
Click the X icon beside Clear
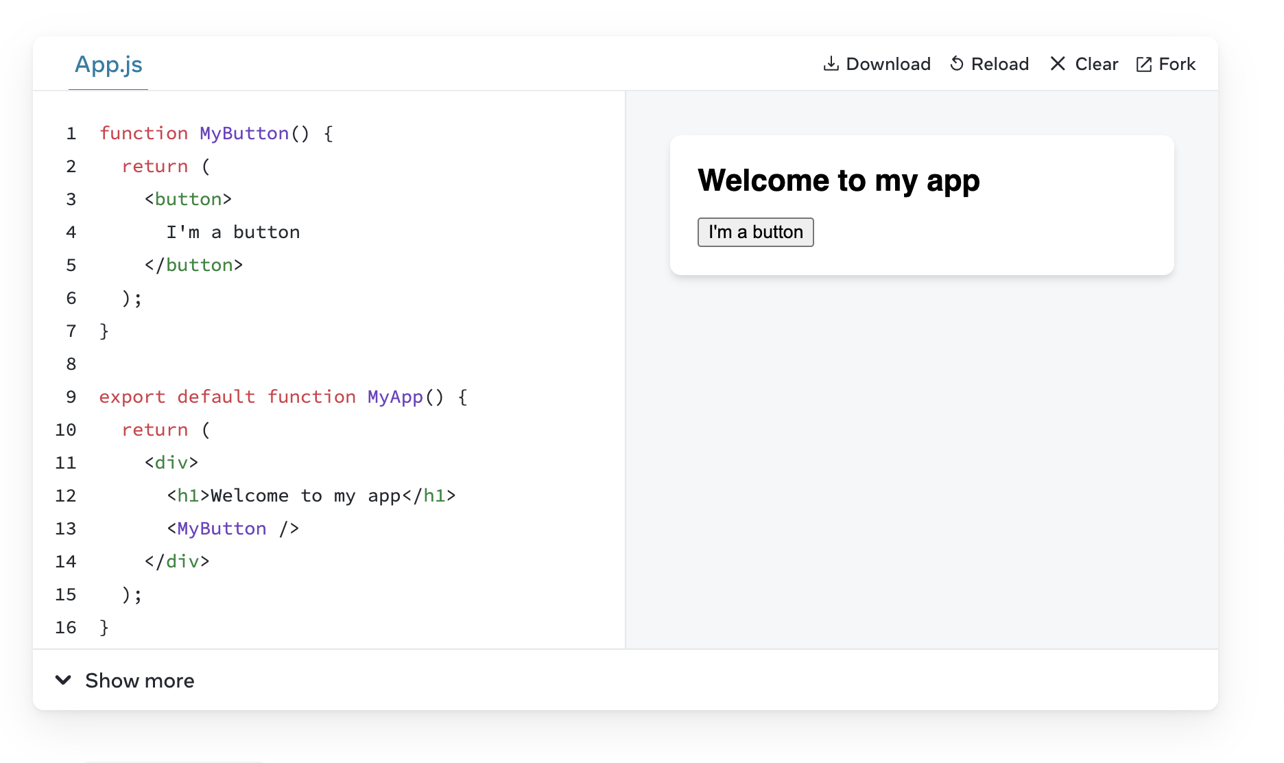coord(1058,64)
